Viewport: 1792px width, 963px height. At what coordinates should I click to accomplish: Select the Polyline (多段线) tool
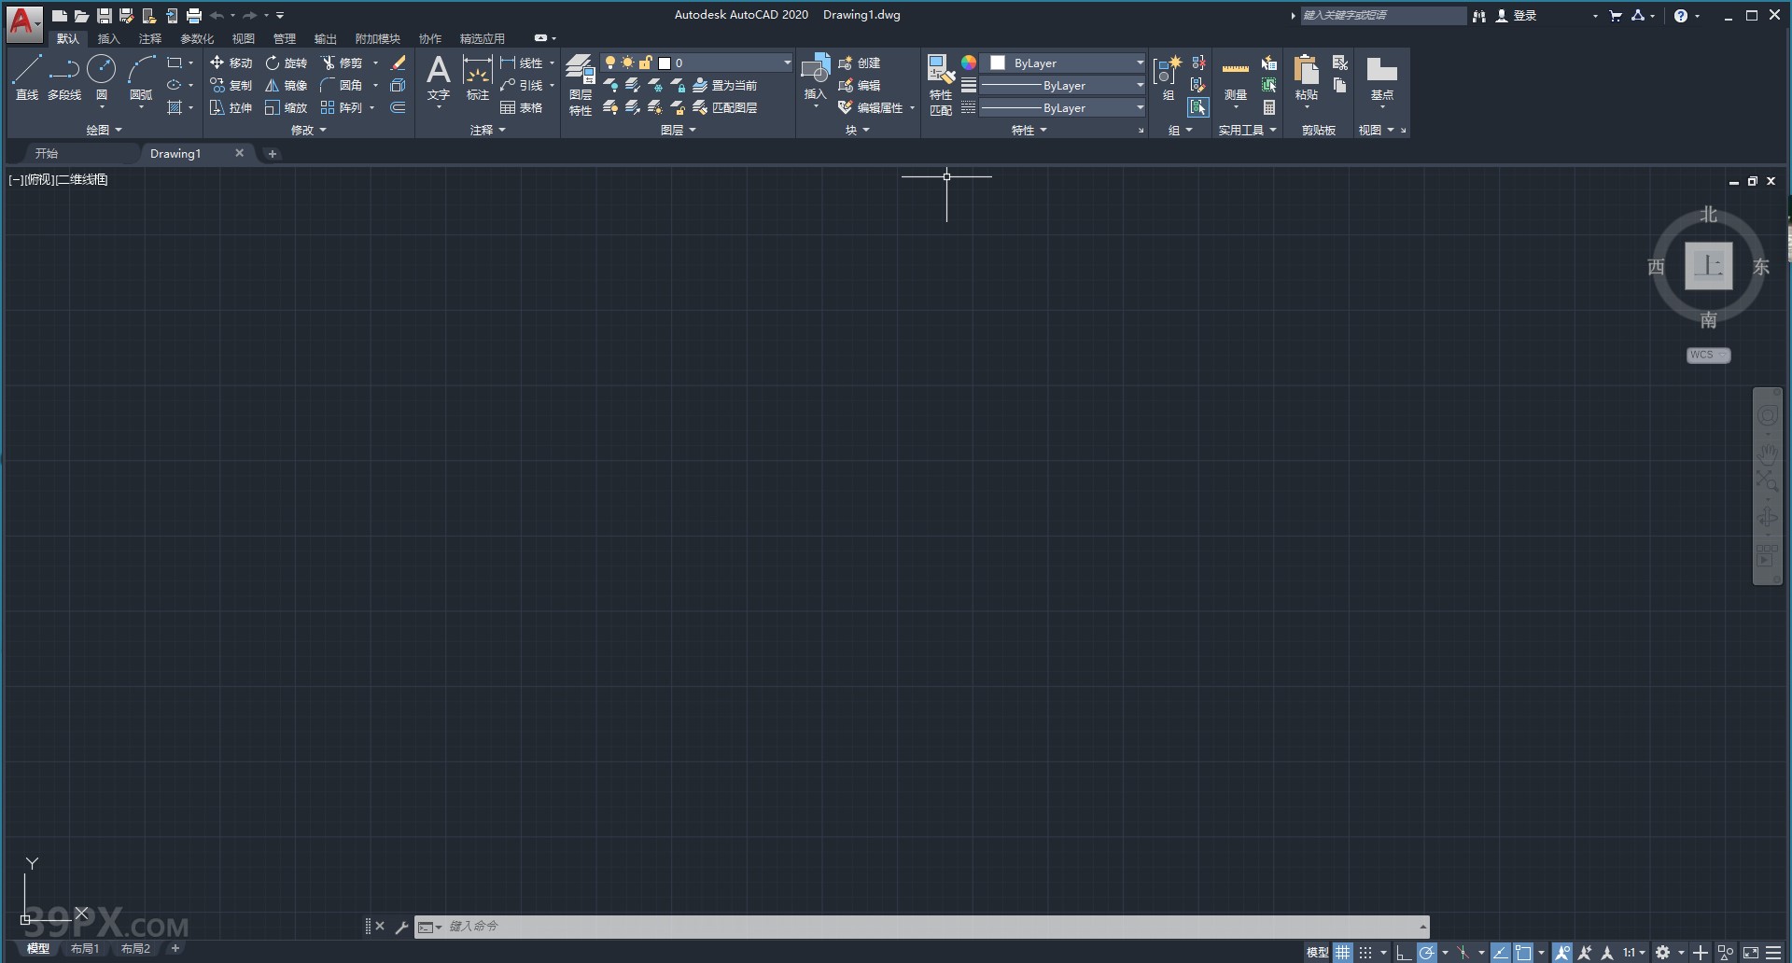pyautogui.click(x=64, y=77)
